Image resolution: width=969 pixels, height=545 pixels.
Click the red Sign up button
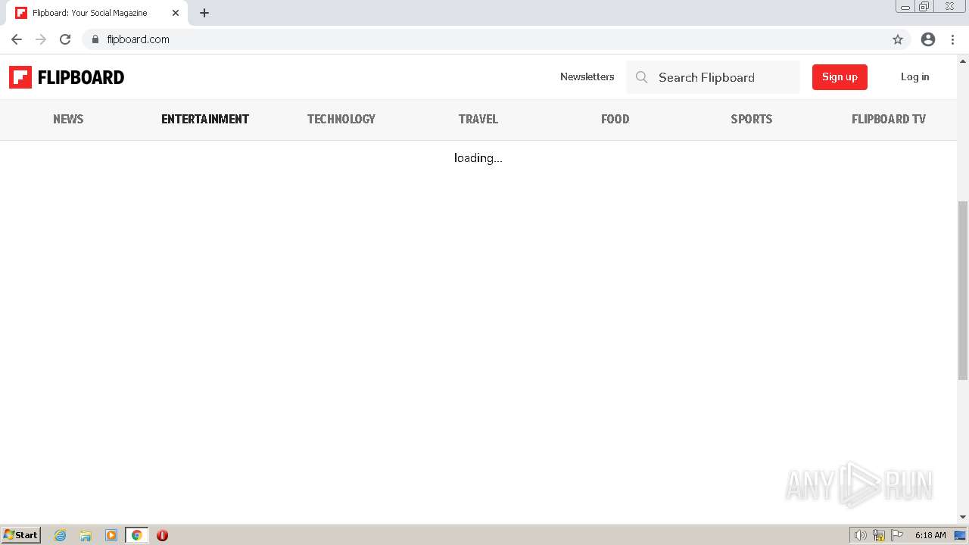(840, 77)
